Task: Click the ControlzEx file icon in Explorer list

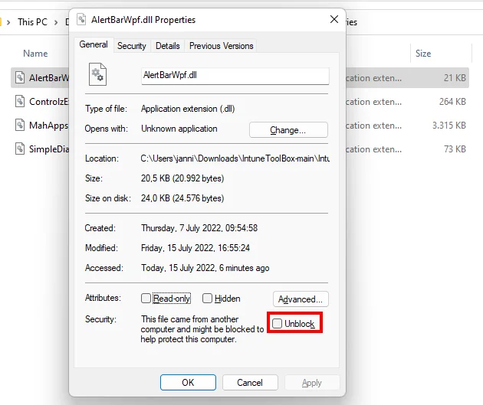Action: (20, 101)
